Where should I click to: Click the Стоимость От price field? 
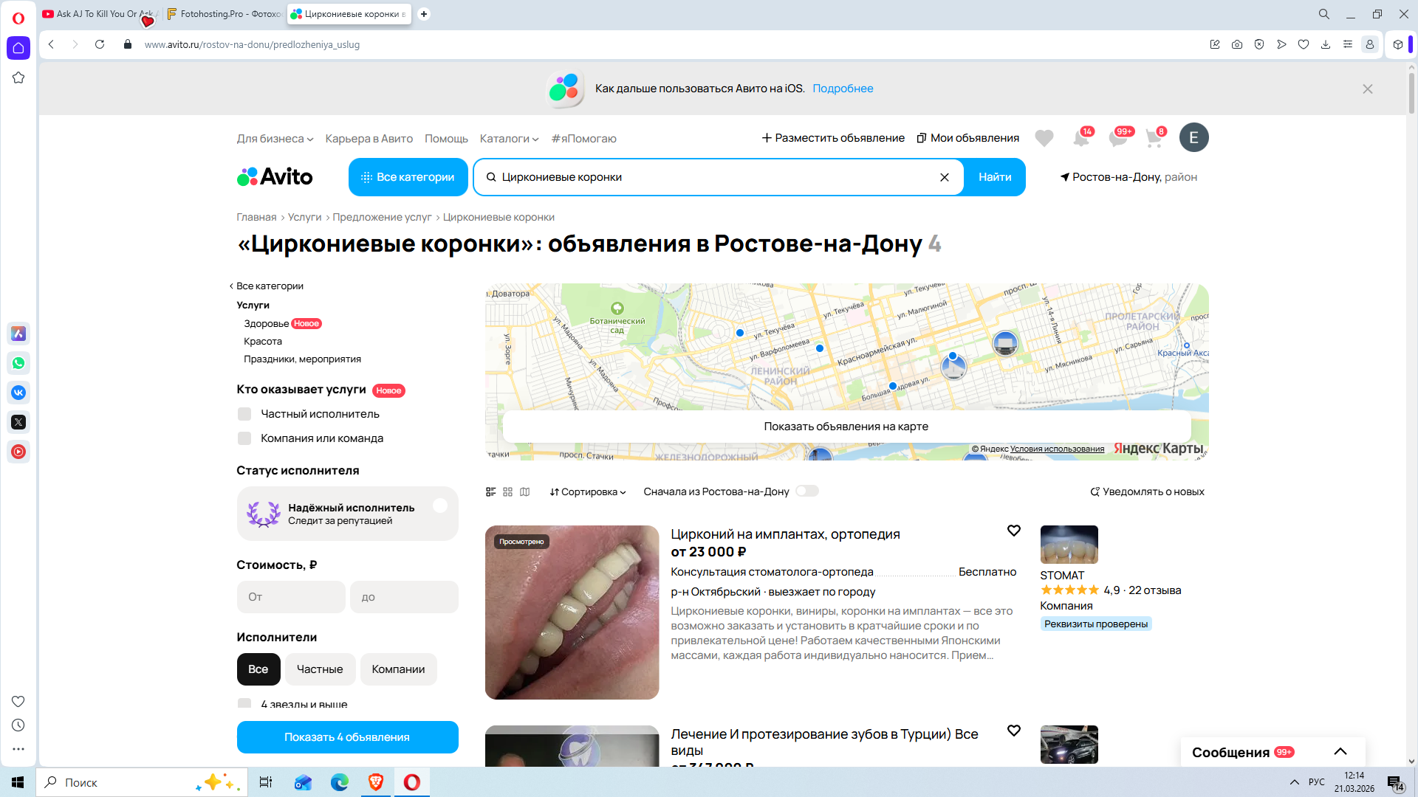pyautogui.click(x=291, y=597)
